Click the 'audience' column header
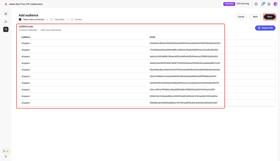The image size is (280, 161). [x=26, y=37]
